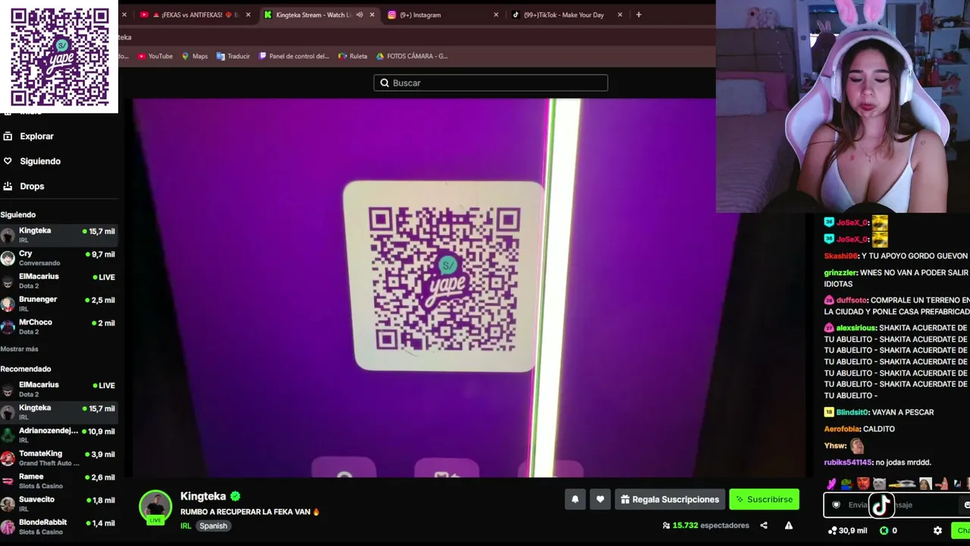
Task: Click the Kingteka channel name below stream
Action: [203, 496]
